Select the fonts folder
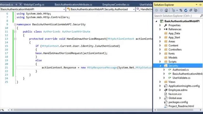Viewport: 203px width, 114px height. (x=171, y=54)
